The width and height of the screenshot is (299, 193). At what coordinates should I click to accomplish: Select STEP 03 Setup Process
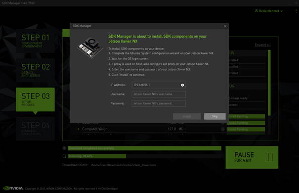tap(35, 99)
